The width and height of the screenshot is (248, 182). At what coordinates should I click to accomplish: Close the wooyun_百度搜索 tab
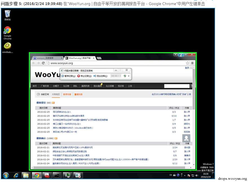[x=62, y=58]
